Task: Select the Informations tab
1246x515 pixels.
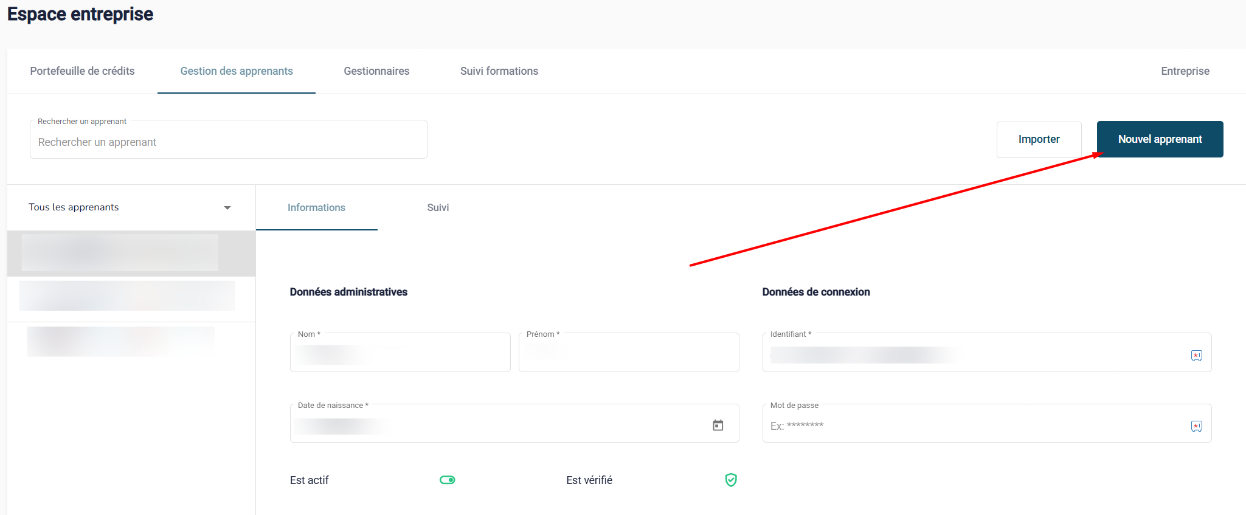Action: (316, 208)
